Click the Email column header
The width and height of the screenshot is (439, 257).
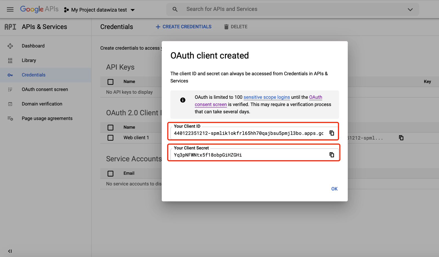pyautogui.click(x=129, y=173)
